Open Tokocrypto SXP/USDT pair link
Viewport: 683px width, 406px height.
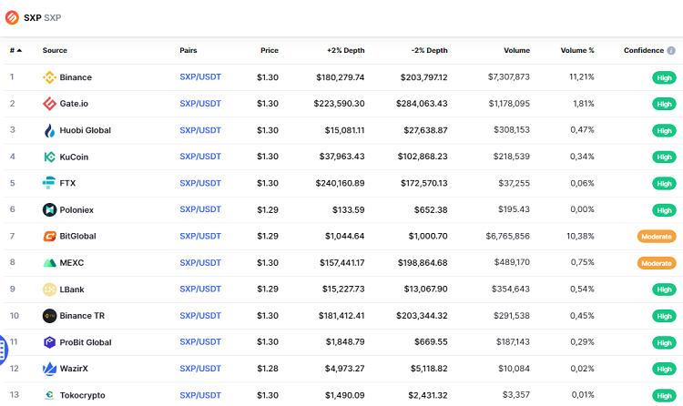pos(200,395)
